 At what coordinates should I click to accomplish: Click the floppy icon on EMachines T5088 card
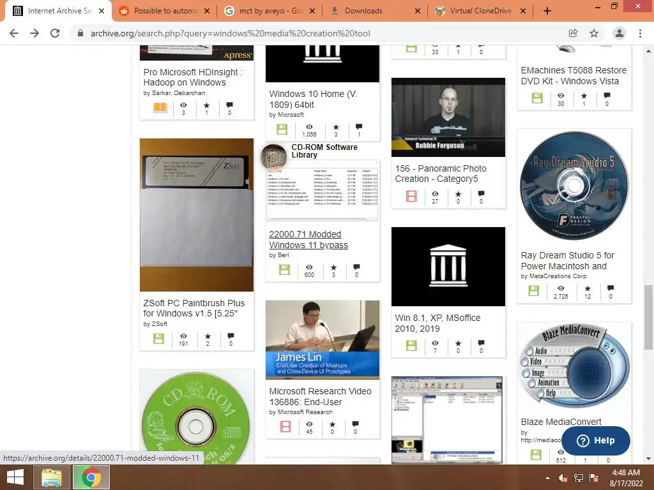coord(537,98)
